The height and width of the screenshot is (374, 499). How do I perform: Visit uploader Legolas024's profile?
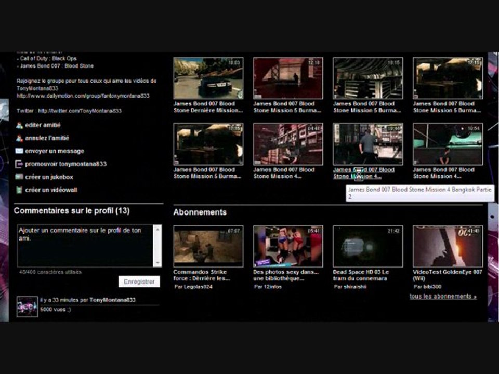[x=198, y=287]
